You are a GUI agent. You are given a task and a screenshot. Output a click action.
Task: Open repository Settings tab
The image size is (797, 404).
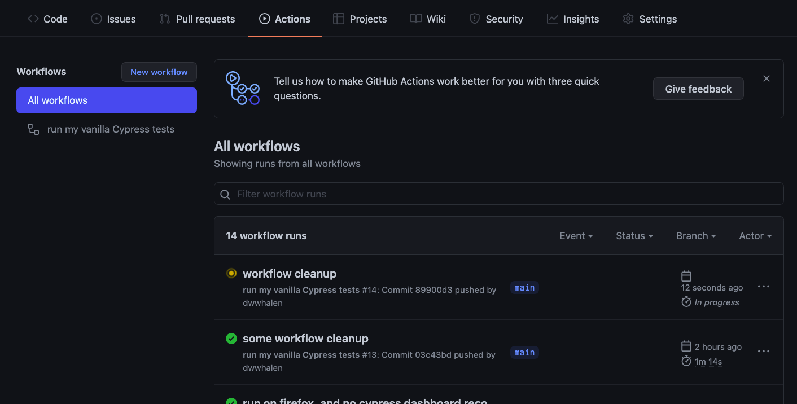650,19
